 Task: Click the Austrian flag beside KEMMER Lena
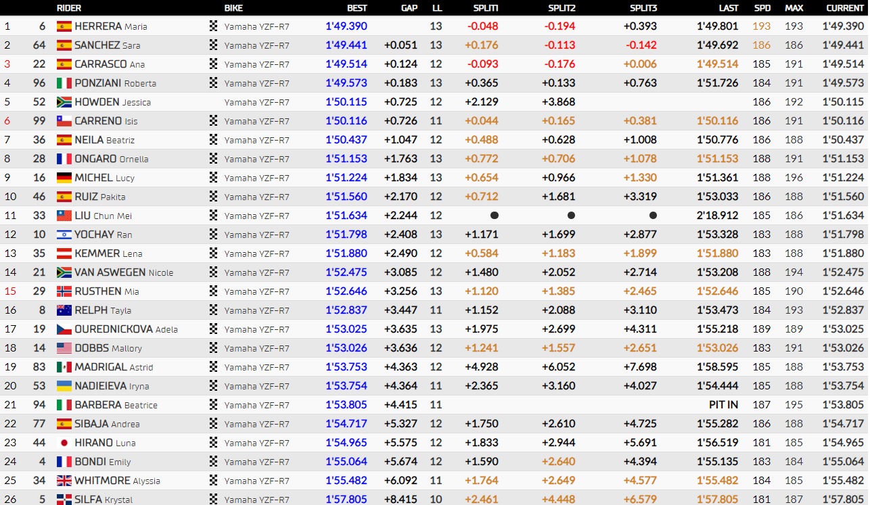pos(64,254)
